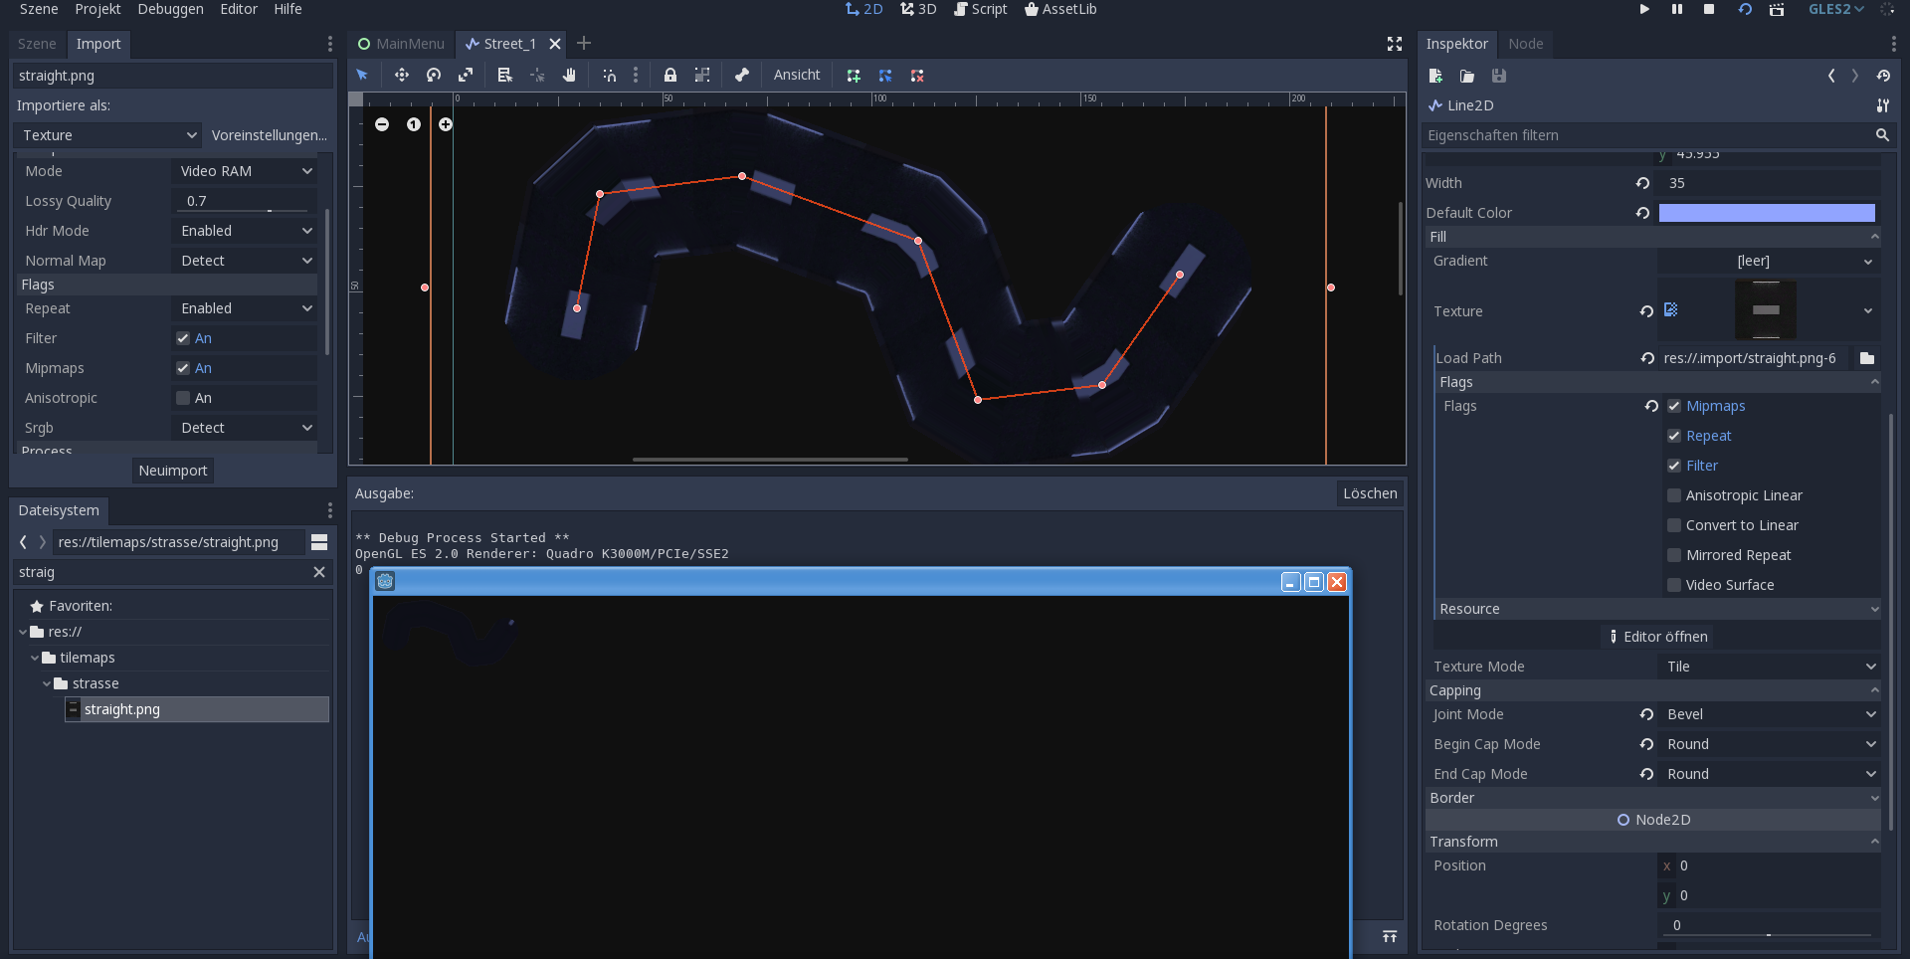Image resolution: width=1910 pixels, height=959 pixels.
Task: Toggle smart snapping with the magnet icon
Action: [x=610, y=75]
